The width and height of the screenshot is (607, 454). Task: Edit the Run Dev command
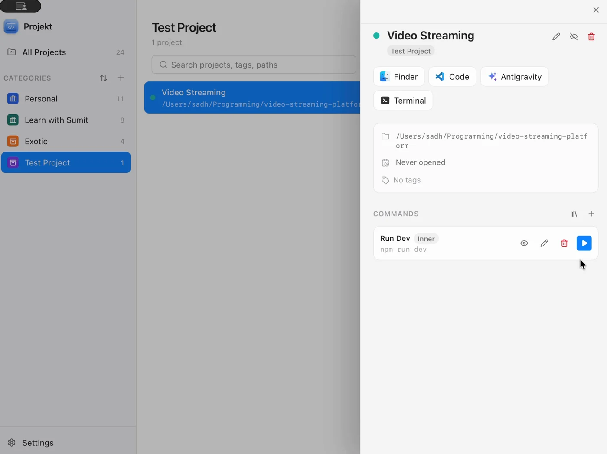(544, 243)
